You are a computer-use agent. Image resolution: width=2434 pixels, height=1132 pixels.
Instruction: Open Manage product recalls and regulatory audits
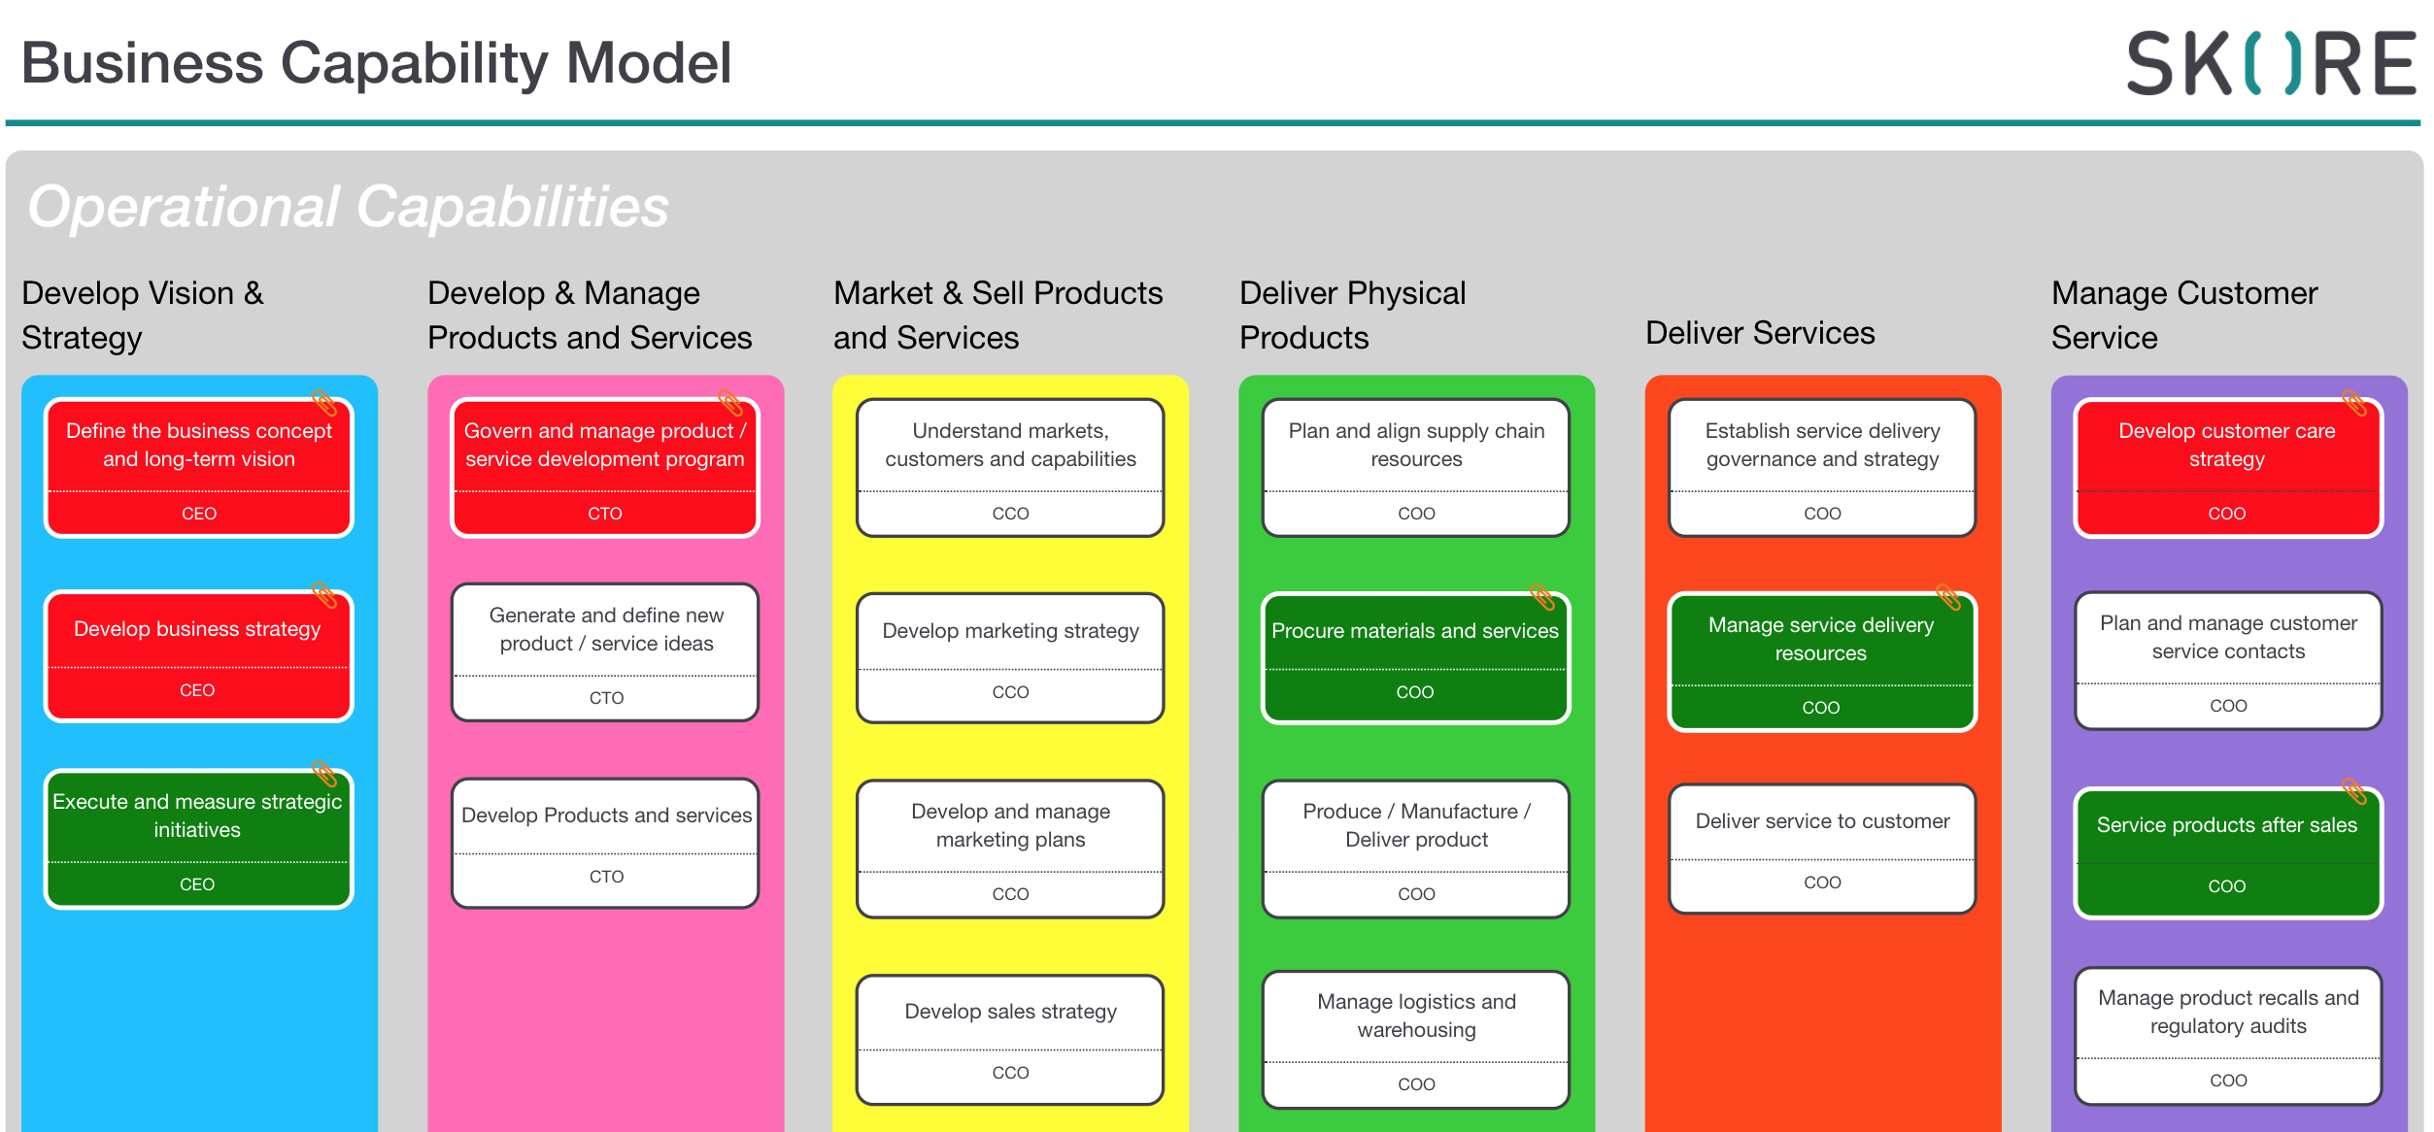click(2228, 1036)
